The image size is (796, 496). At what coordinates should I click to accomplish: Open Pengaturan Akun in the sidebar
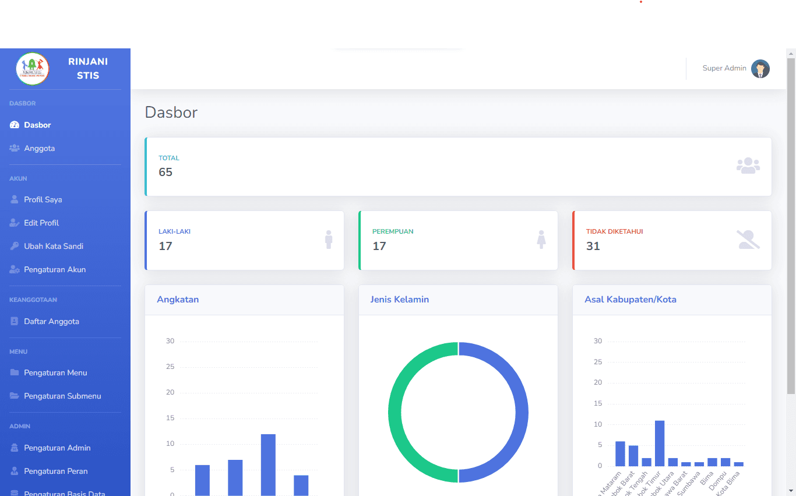55,270
